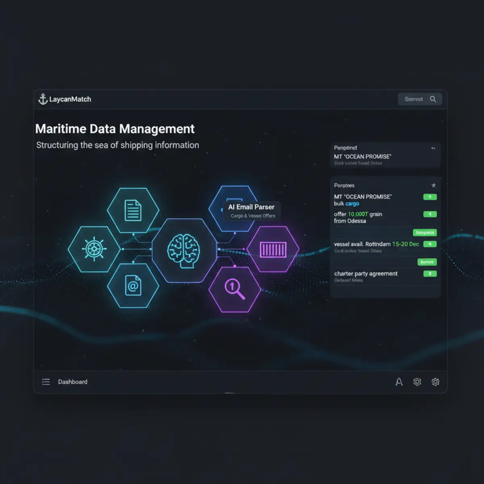
Task: Star the Porstres panel
Action: pyautogui.click(x=434, y=186)
